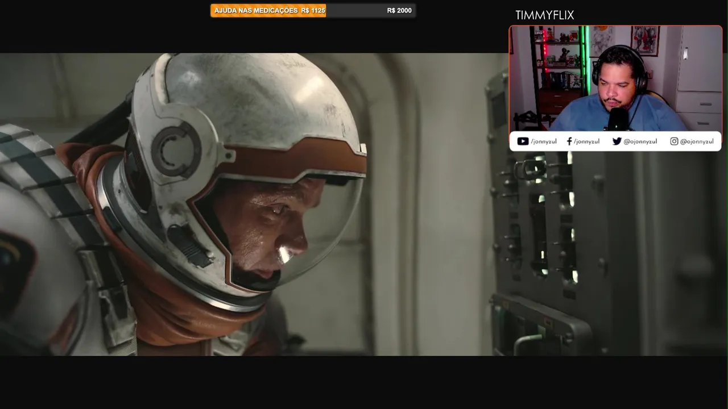Click the Twitter bird icon
728x409 pixels.
pyautogui.click(x=617, y=141)
